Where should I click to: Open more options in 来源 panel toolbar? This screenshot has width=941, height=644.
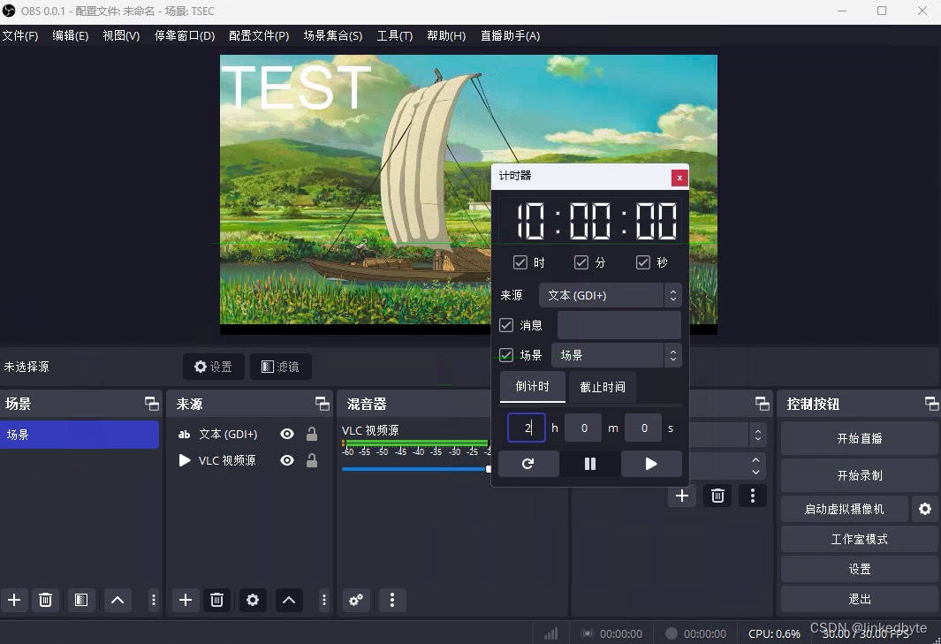pos(324,600)
